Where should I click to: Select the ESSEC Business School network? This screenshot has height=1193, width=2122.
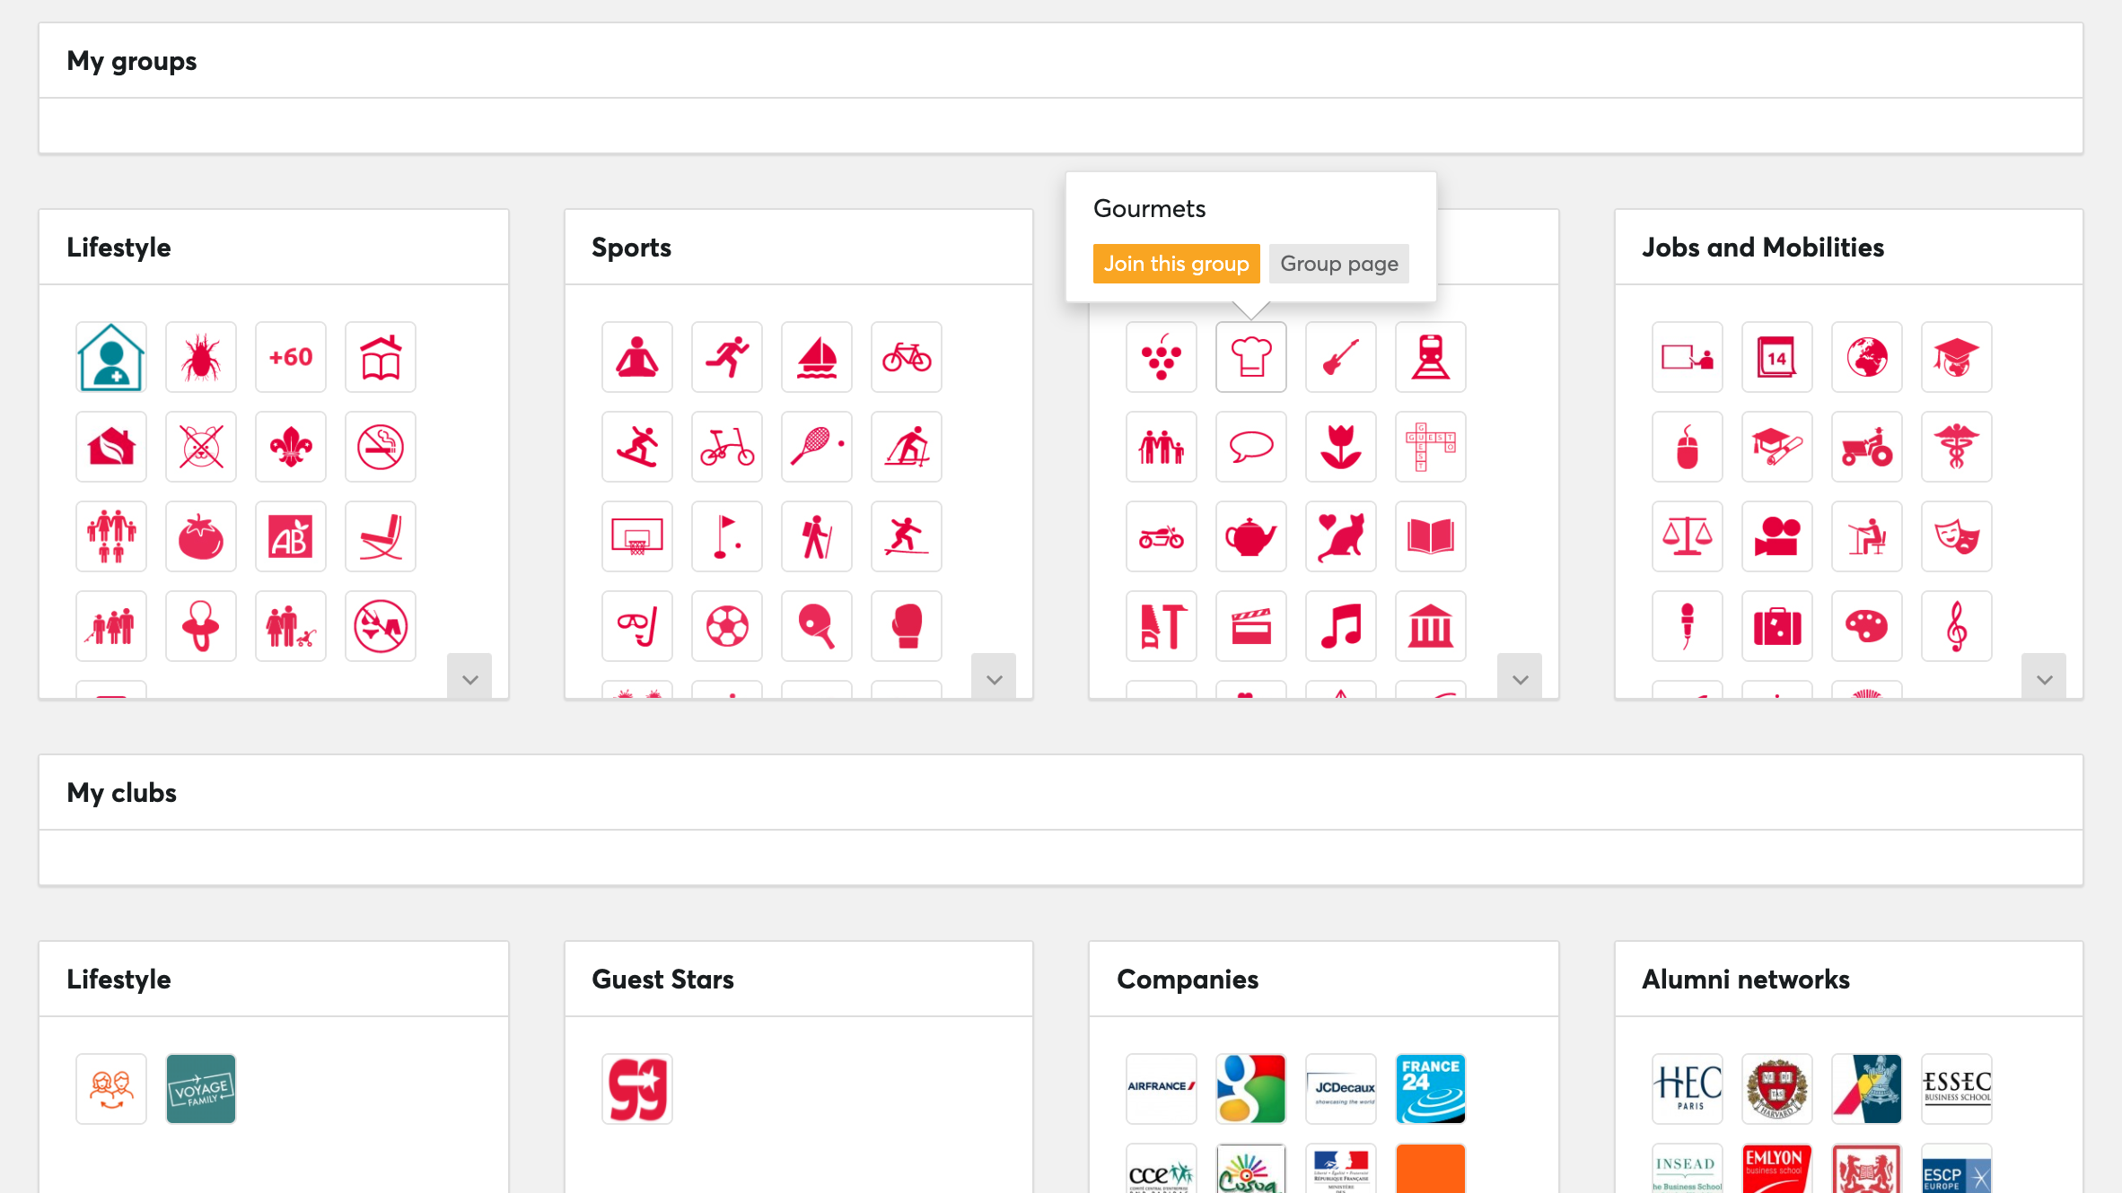1957,1089
